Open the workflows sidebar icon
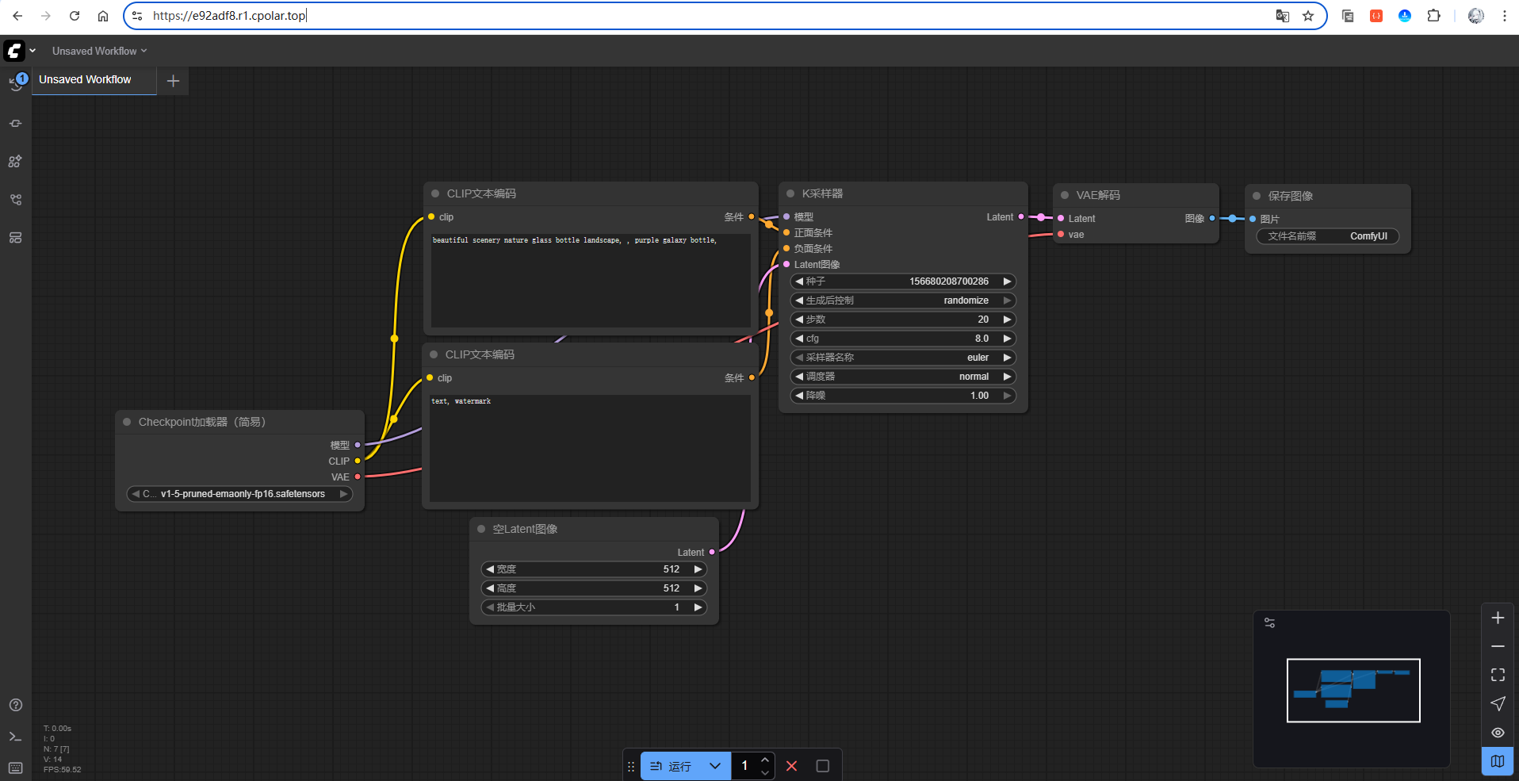 point(16,200)
